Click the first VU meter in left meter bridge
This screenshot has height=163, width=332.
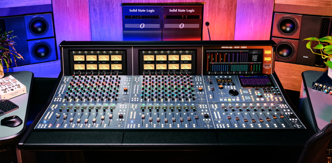79,58
